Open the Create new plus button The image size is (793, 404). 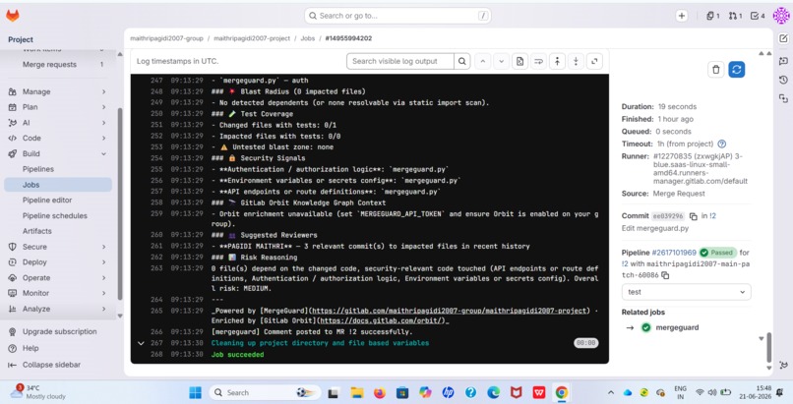coord(682,16)
